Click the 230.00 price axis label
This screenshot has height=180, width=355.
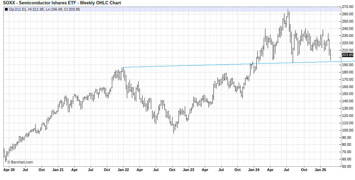tap(348, 36)
